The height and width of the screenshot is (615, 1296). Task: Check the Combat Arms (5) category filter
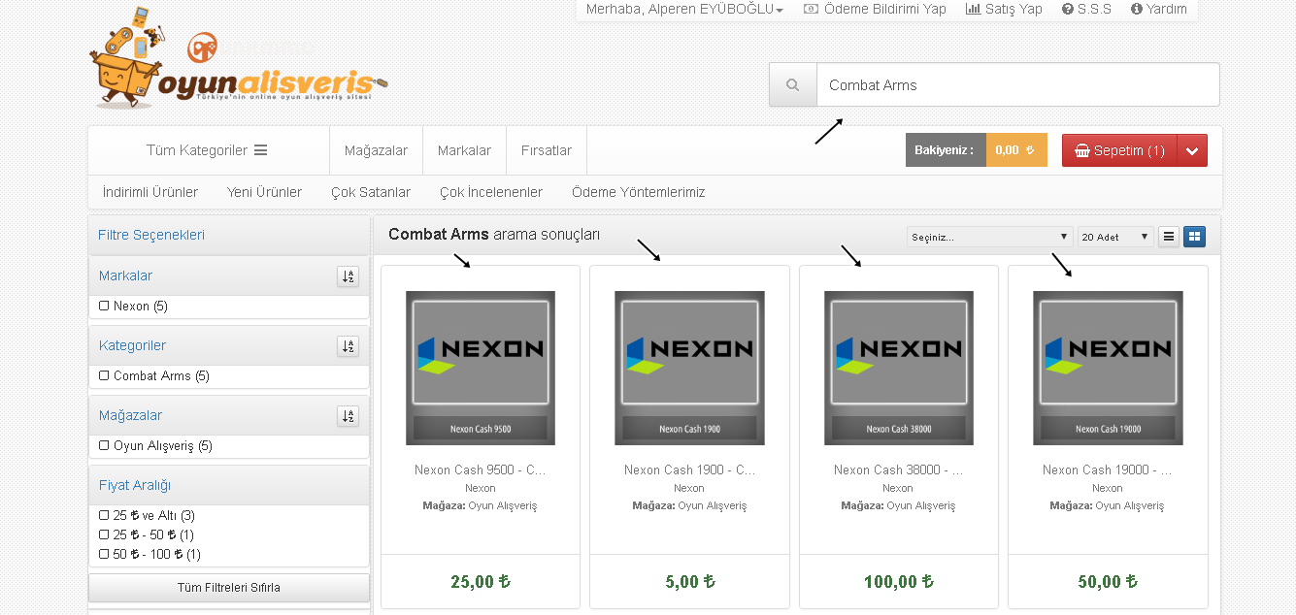click(x=104, y=376)
